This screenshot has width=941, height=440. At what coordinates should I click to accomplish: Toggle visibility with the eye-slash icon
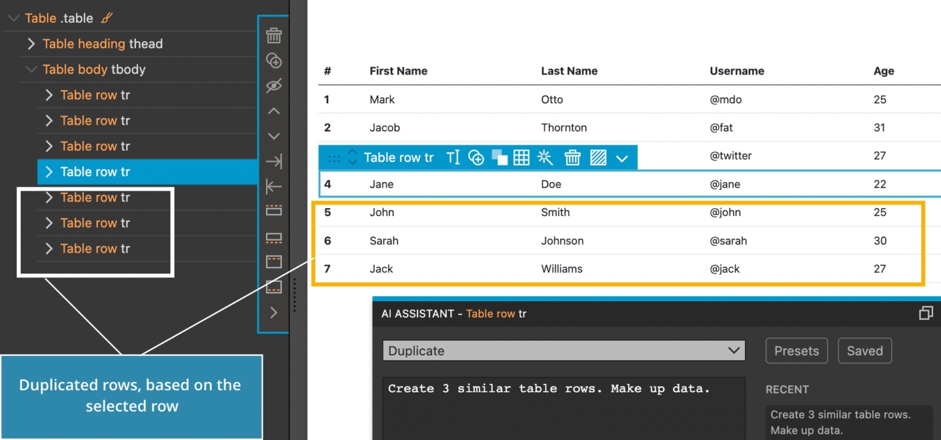[274, 86]
